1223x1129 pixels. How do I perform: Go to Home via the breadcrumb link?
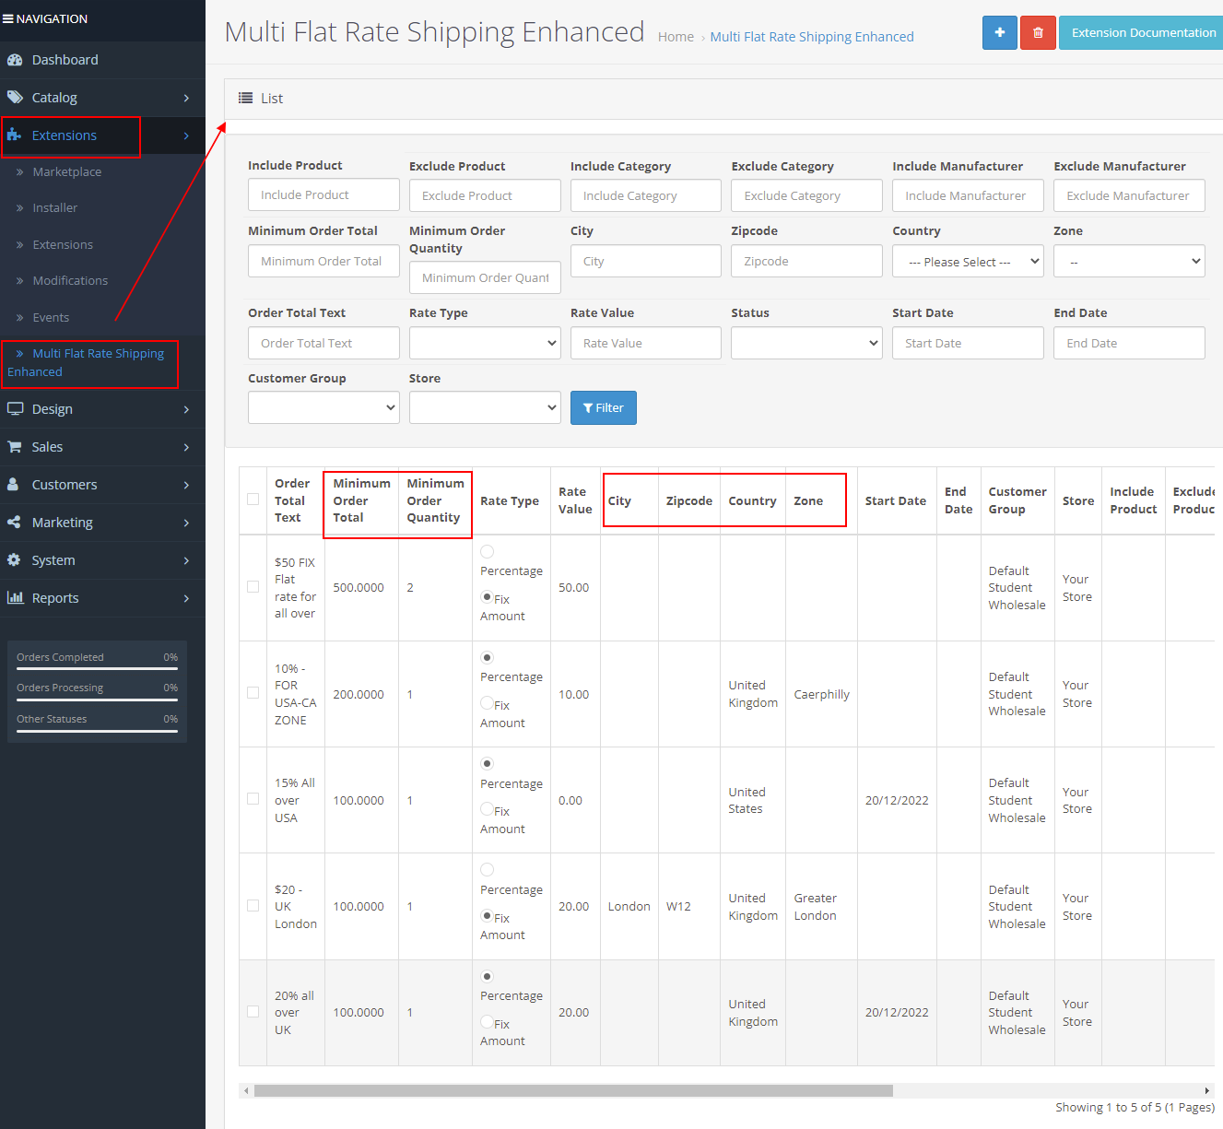676,36
